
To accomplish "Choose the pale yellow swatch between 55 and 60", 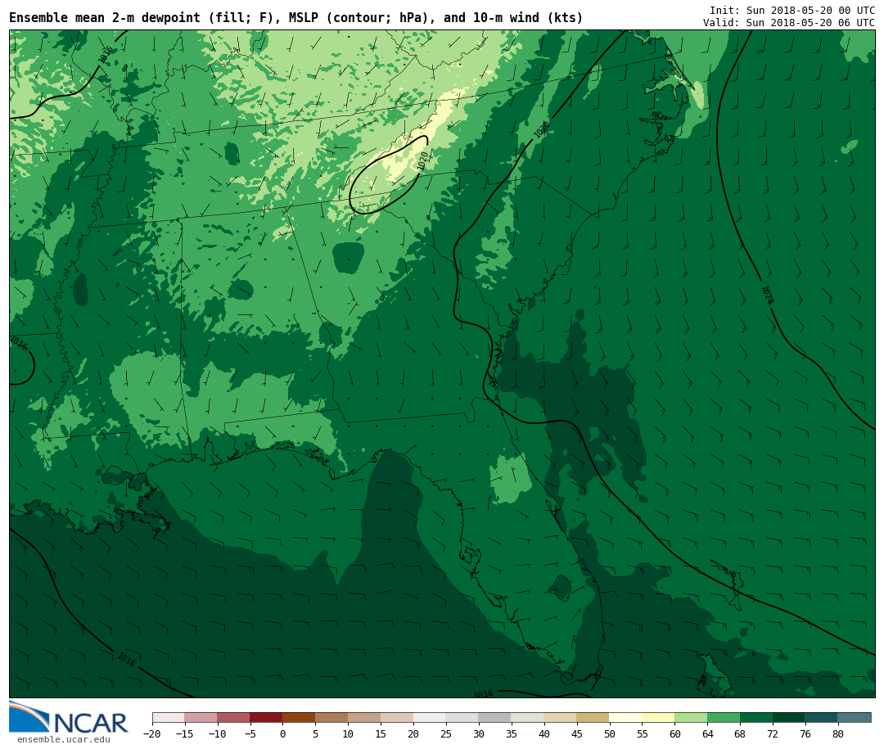I will click(x=658, y=717).
